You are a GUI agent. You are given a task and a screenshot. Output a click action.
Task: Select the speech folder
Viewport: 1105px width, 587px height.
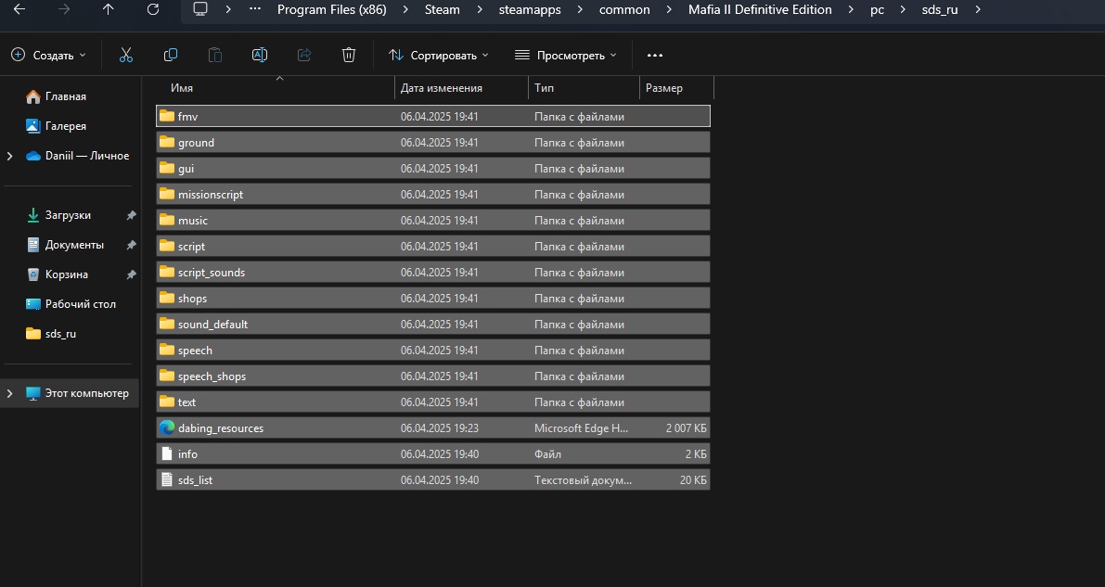coord(432,351)
